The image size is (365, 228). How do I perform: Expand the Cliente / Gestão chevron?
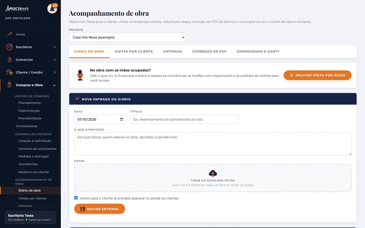(x=55, y=72)
